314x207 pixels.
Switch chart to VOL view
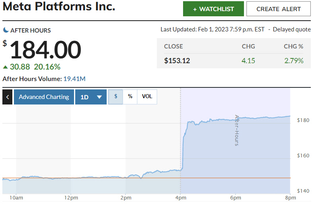coord(147,97)
